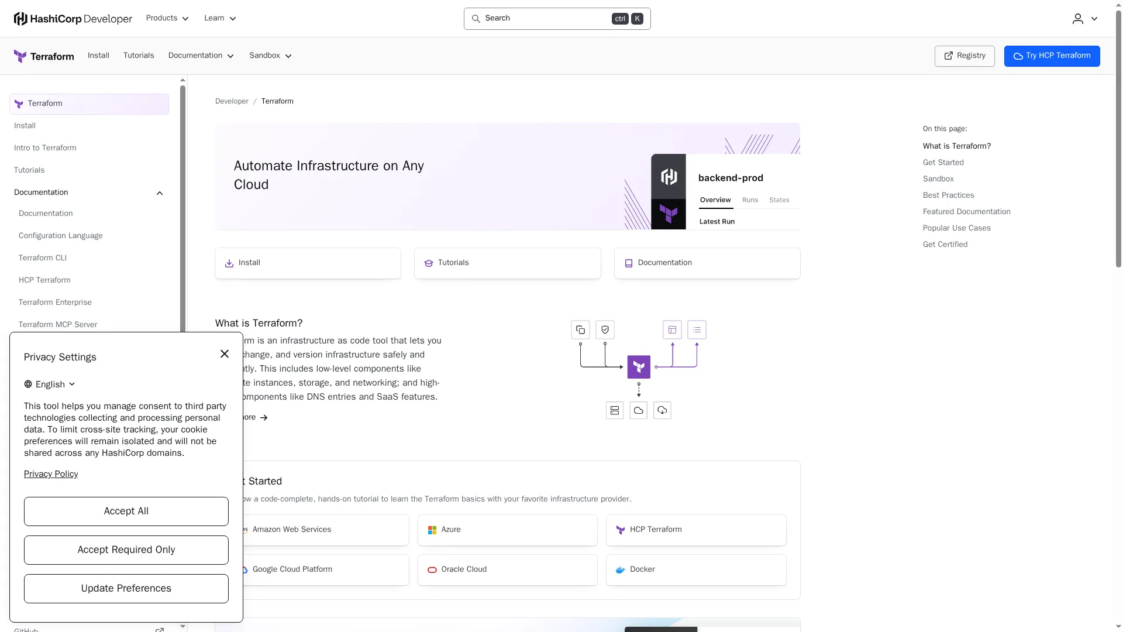Click the server icon below the diagram
This screenshot has height=632, width=1123.
(614, 410)
